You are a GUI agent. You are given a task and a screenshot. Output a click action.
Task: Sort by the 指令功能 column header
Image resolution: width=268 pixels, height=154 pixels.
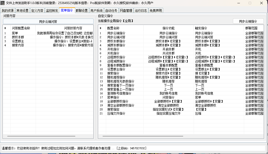[168, 28]
